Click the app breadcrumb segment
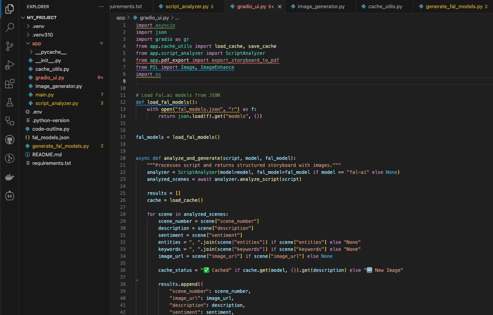The image size is (493, 315). (120, 18)
